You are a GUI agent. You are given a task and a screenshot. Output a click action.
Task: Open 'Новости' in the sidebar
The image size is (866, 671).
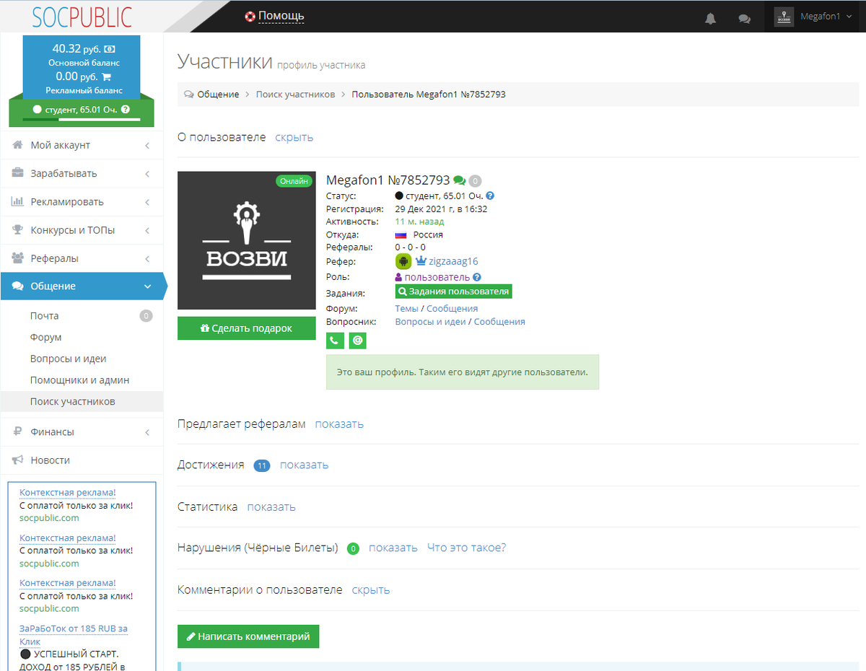(82, 460)
